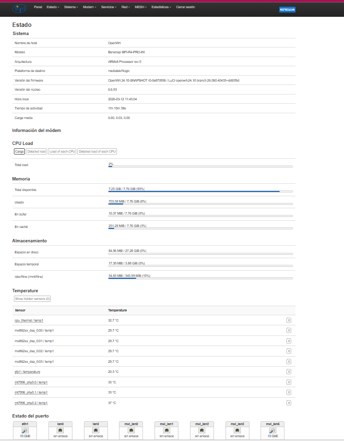The height and width of the screenshot is (441, 344).
Task: Switch CPU view to Detailed load
Action: tap(36, 152)
